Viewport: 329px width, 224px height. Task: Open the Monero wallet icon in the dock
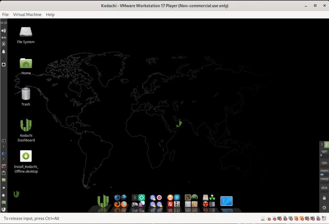tap(170, 198)
